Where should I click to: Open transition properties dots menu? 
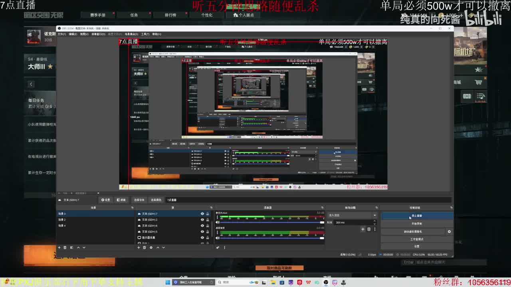(x=374, y=229)
